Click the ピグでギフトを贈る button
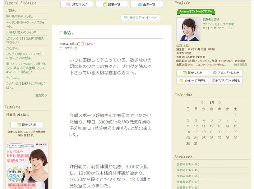 226,81
